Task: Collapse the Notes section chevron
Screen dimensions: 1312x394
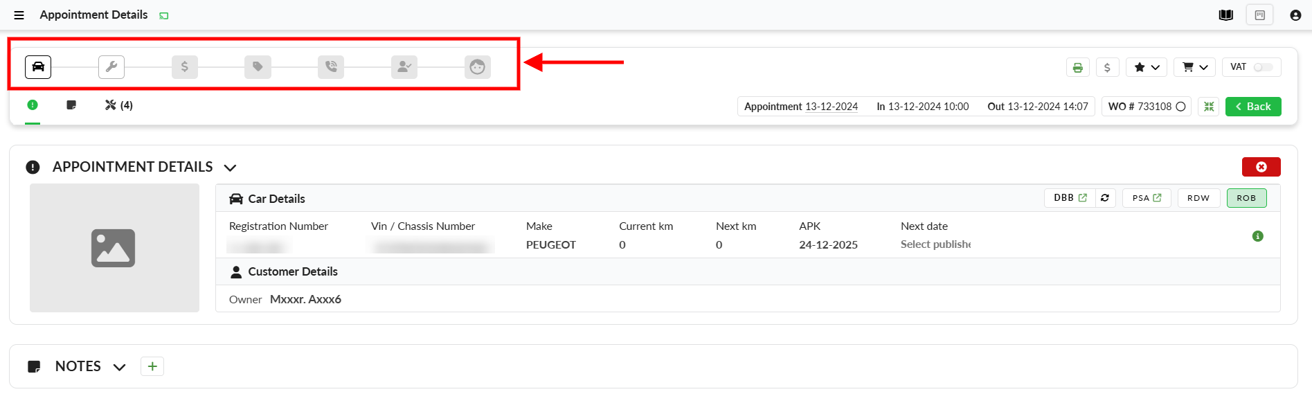Action: pyautogui.click(x=119, y=367)
